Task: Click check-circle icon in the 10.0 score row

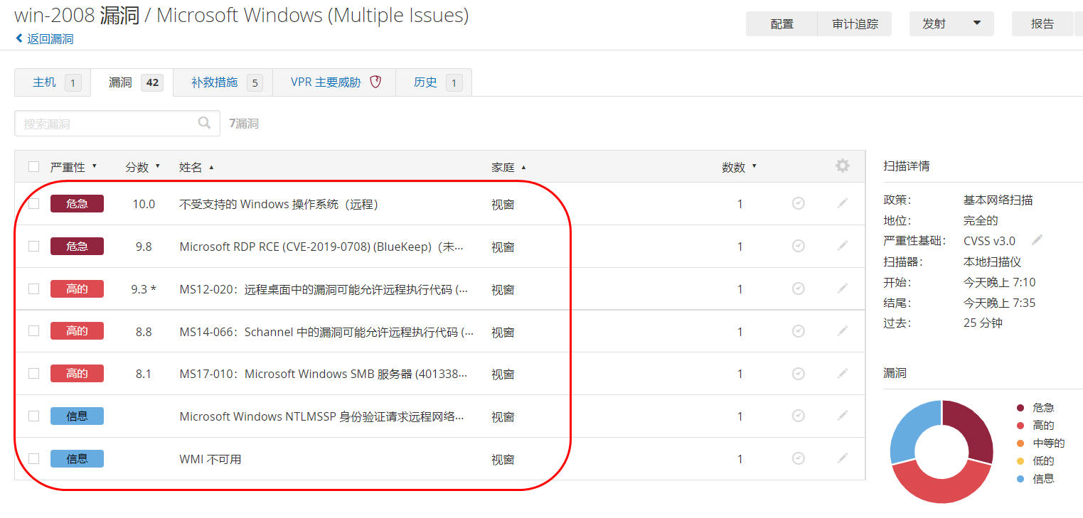Action: [799, 204]
